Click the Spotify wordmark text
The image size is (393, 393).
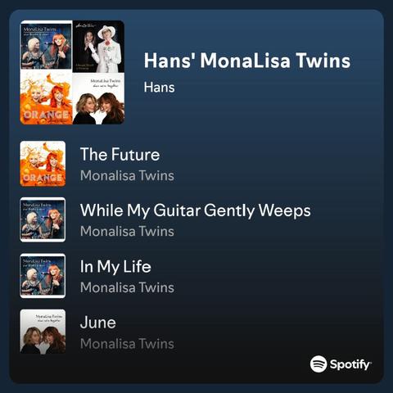(x=350, y=364)
